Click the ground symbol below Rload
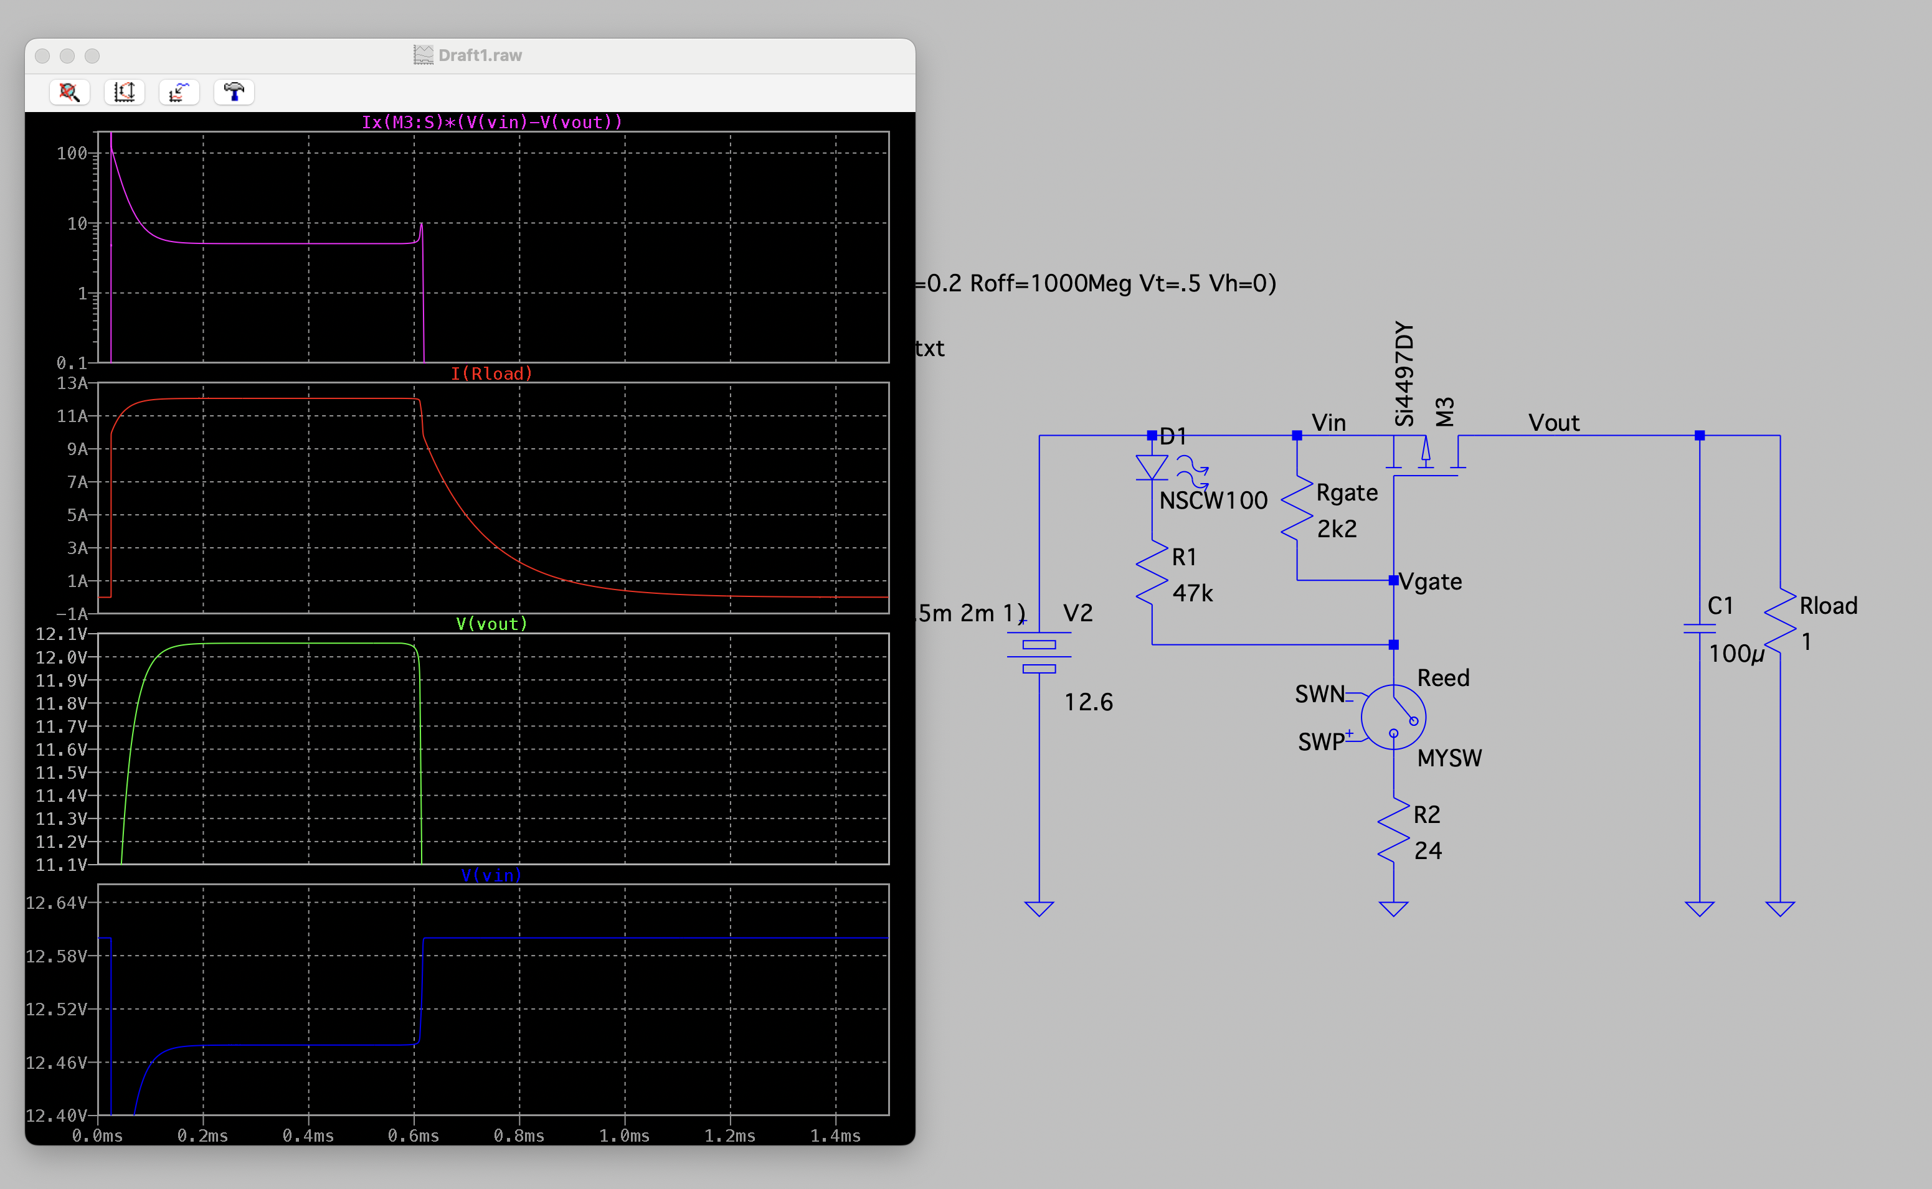The width and height of the screenshot is (1932, 1189). click(x=1779, y=909)
